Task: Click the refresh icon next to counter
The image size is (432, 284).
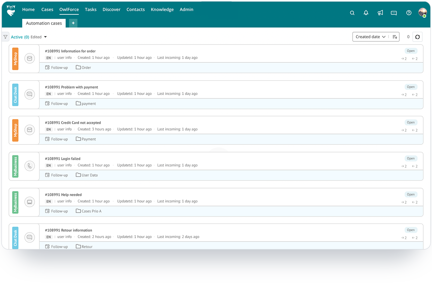Action: pyautogui.click(x=417, y=37)
